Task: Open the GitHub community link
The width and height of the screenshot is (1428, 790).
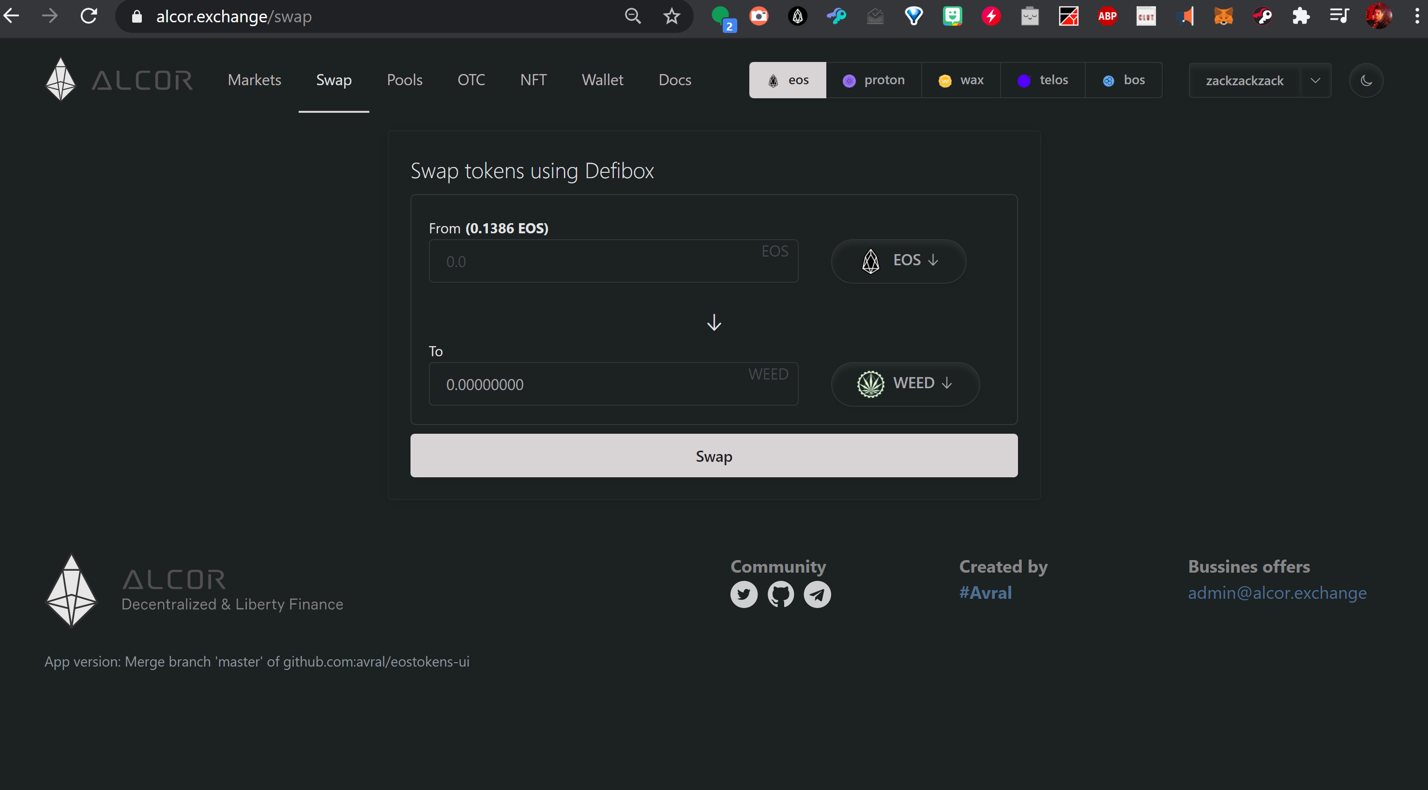Action: tap(780, 594)
